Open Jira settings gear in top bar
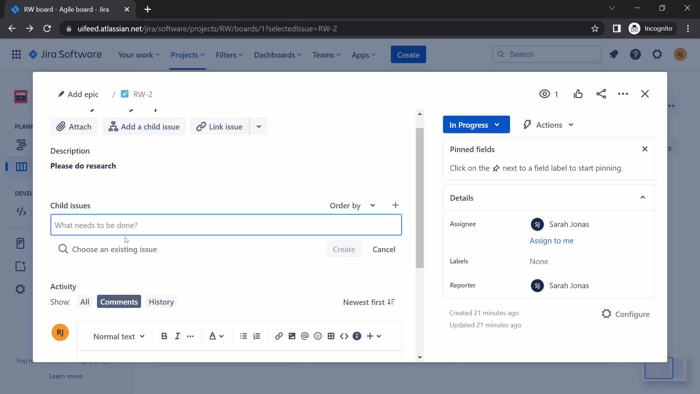This screenshot has width=700, height=394. (657, 55)
